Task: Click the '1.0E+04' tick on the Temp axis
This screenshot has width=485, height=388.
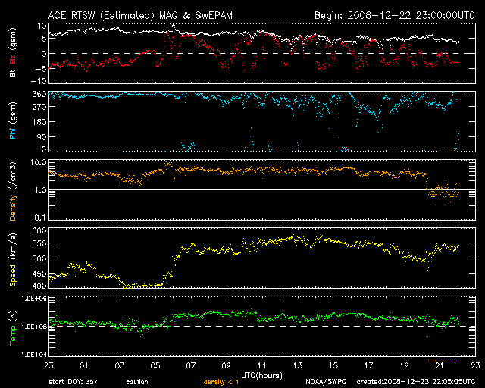Action: (34, 354)
